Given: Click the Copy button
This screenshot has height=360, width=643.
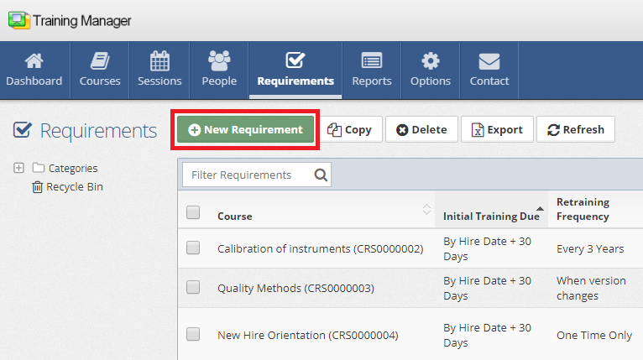Looking at the screenshot, I should point(350,129).
